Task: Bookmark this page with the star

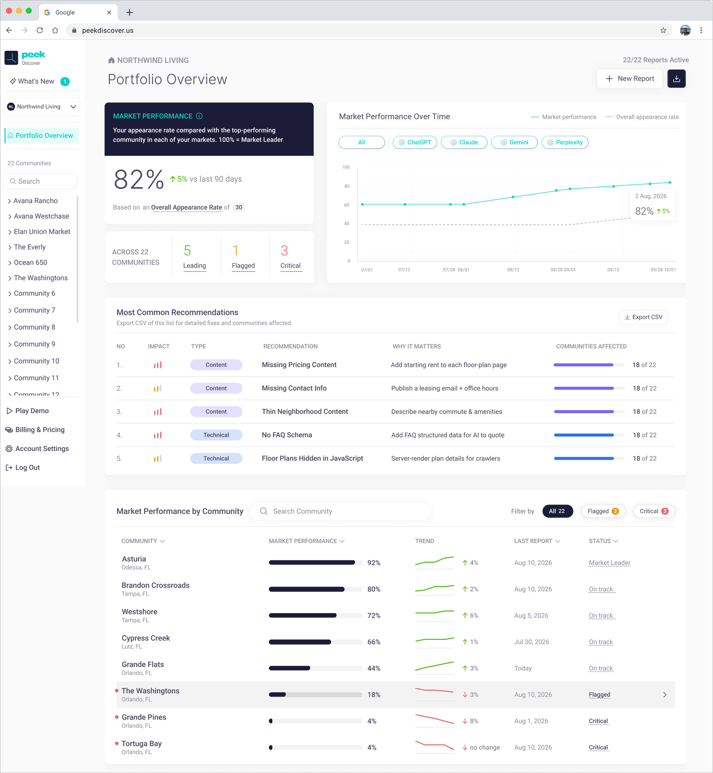Action: 663,30
